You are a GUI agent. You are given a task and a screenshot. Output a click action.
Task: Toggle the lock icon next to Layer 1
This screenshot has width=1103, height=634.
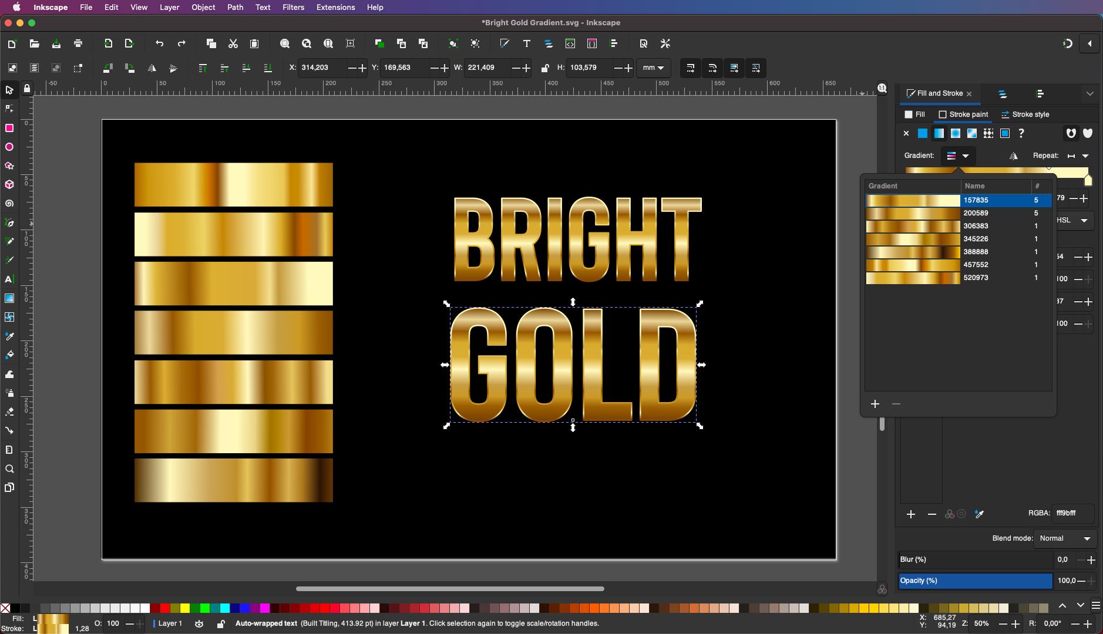(220, 624)
